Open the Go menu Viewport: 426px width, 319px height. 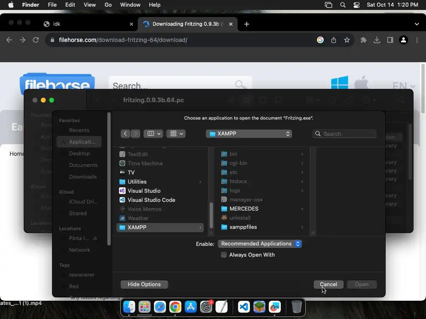(x=108, y=5)
